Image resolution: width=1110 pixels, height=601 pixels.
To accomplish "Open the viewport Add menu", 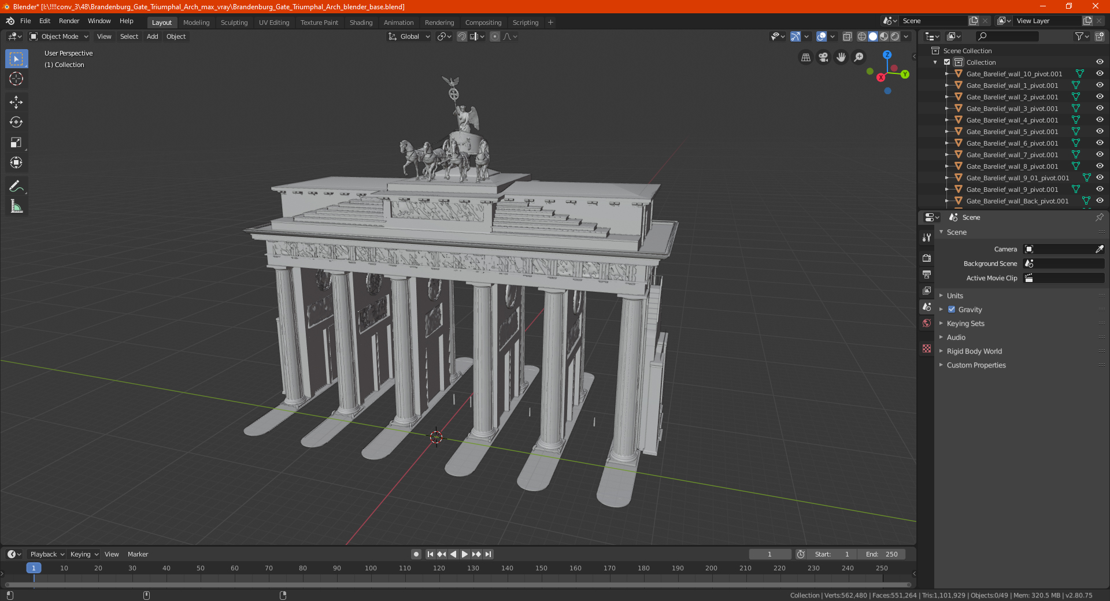I will click(152, 36).
